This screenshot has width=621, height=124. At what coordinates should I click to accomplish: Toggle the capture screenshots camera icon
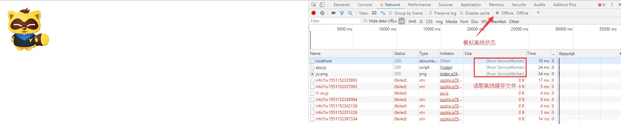click(x=334, y=13)
